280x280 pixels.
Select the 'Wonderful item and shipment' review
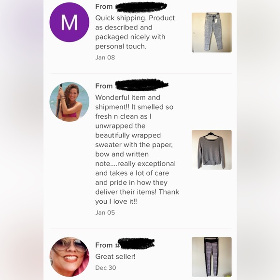pyautogui.click(x=137, y=150)
